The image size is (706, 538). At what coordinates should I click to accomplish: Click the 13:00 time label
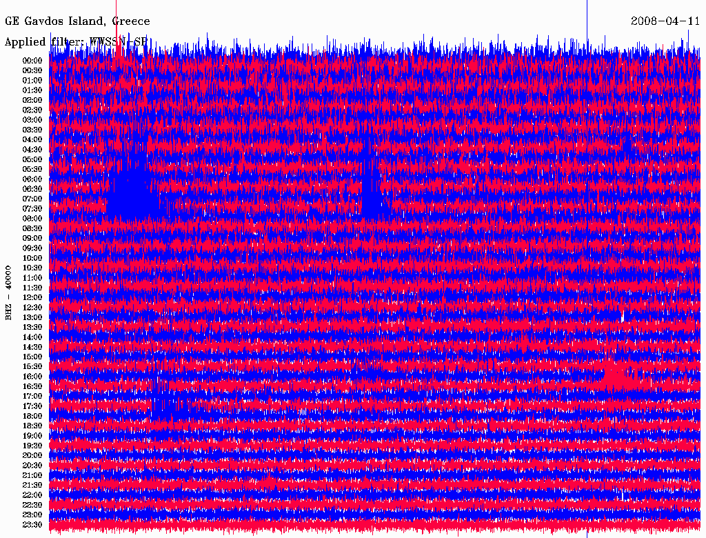tap(32, 318)
